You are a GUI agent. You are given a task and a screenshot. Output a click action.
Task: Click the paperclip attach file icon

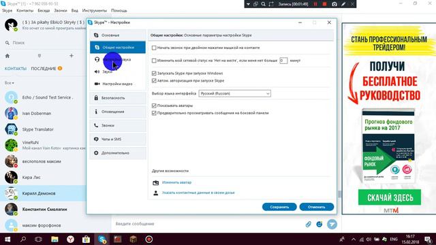click(309, 224)
